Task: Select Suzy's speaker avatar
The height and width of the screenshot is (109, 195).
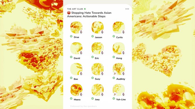Action: 97,69
